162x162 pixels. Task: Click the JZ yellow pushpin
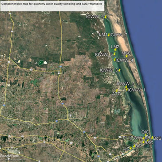click(131, 148)
